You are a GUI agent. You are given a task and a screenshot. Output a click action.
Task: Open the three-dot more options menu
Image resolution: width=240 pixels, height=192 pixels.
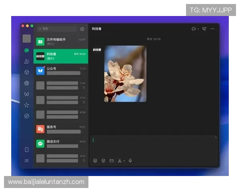click(212, 29)
